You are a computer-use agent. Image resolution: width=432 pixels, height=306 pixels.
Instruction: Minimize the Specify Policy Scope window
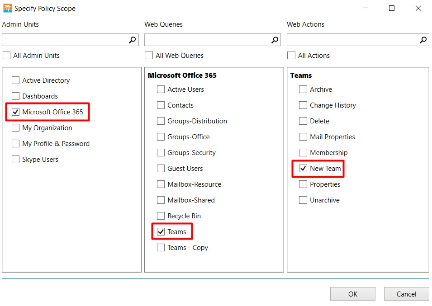pyautogui.click(x=366, y=8)
